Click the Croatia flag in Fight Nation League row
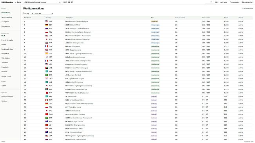The image size is (255, 143). 47,79
